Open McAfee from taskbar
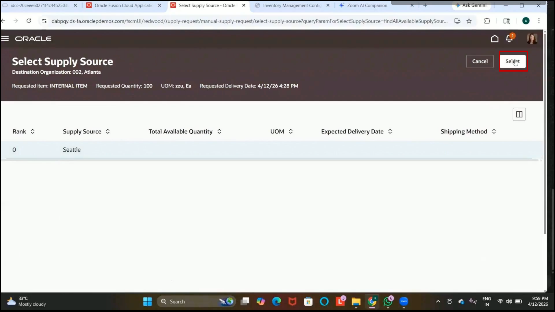The width and height of the screenshot is (555, 312). pos(293,302)
